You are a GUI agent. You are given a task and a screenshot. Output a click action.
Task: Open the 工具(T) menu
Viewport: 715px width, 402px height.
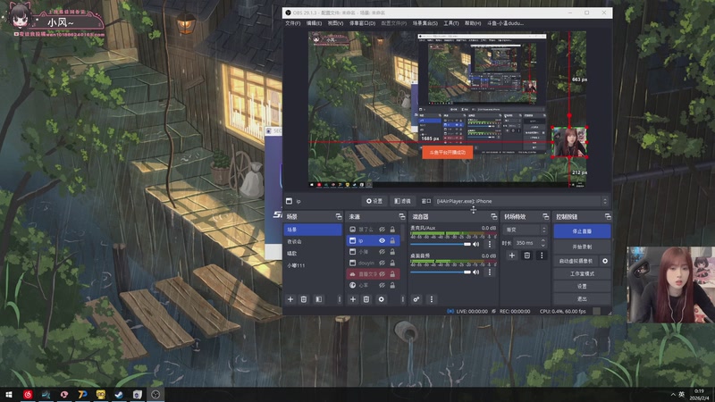(451, 23)
